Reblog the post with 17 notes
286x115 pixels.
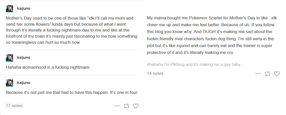127,106
